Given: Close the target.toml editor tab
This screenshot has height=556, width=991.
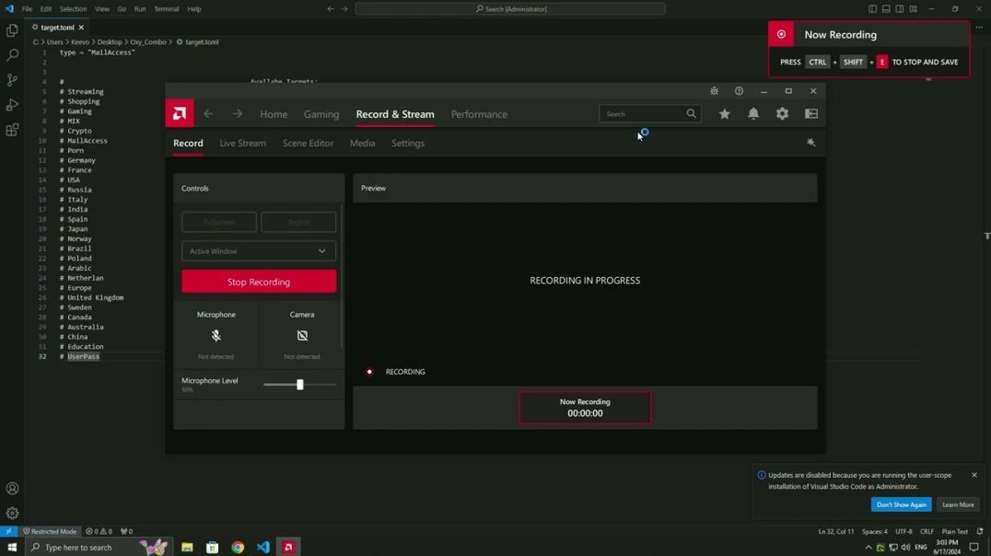Looking at the screenshot, I should tap(81, 28).
